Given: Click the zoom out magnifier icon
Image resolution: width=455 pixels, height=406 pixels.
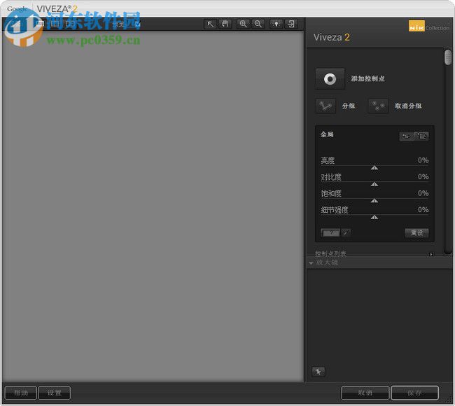Looking at the screenshot, I should [x=258, y=24].
